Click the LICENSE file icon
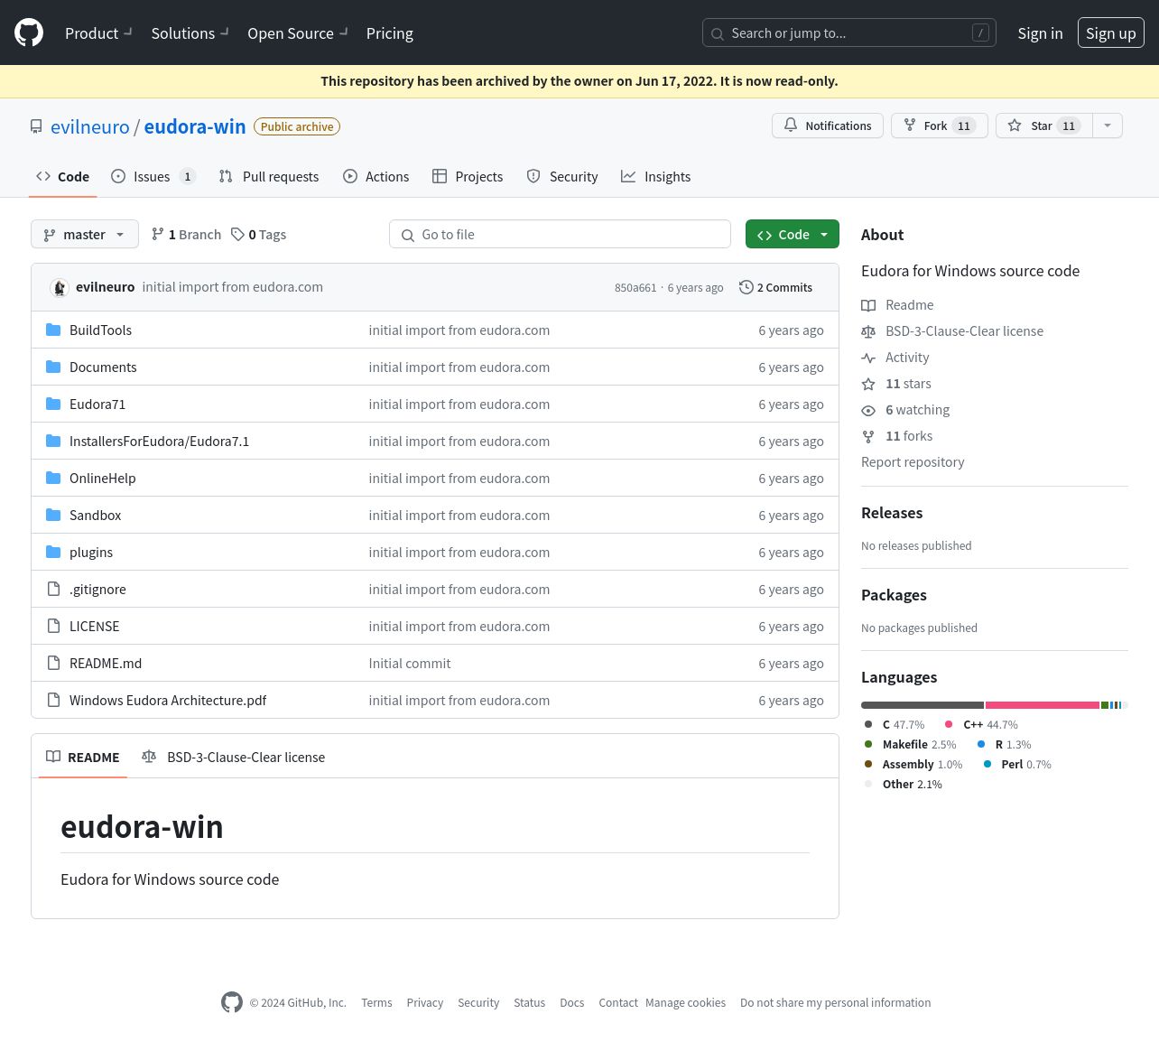The height and width of the screenshot is (1051, 1159). click(x=53, y=627)
